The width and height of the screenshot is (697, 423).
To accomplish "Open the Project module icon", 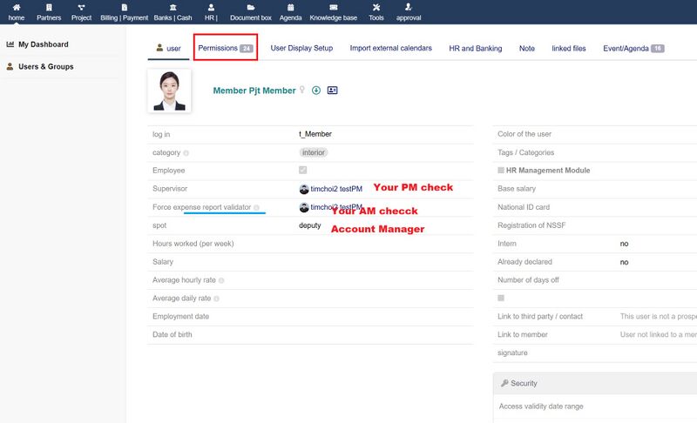I will tap(81, 7).
